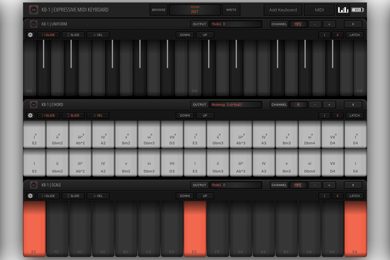Click BROWSE preset button

(x=159, y=10)
